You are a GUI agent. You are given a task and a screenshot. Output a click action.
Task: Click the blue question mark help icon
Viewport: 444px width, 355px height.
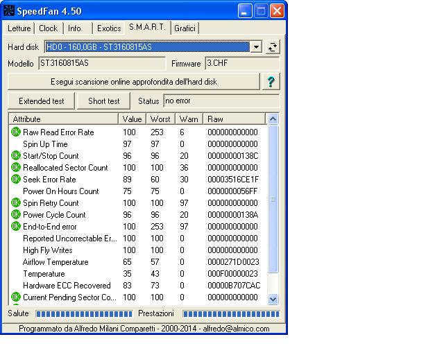[271, 82]
